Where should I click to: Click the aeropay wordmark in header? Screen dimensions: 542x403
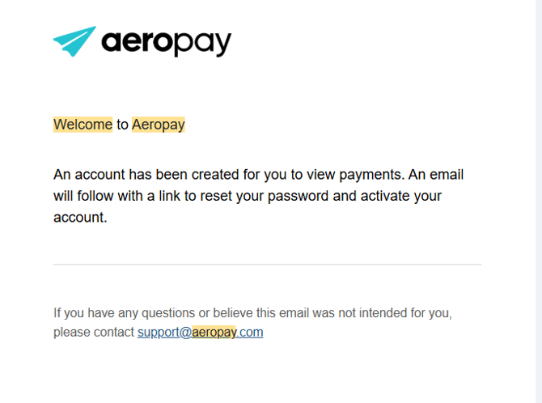tap(166, 42)
